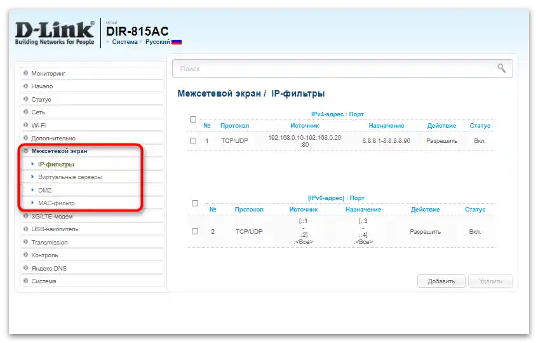Open the Система dropdown in header
Screen dimensions: 538x343
[x=124, y=42]
